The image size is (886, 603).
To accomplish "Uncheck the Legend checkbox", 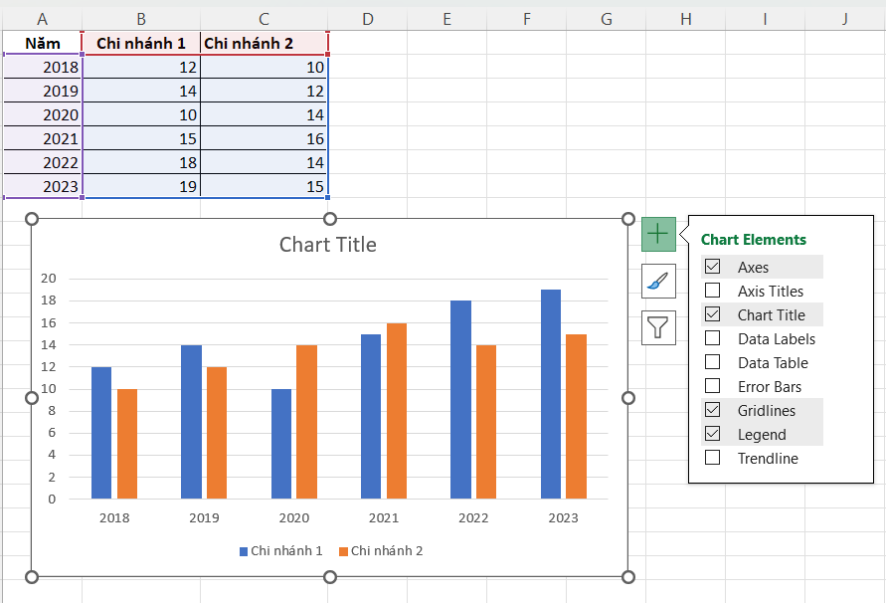I will [x=713, y=433].
